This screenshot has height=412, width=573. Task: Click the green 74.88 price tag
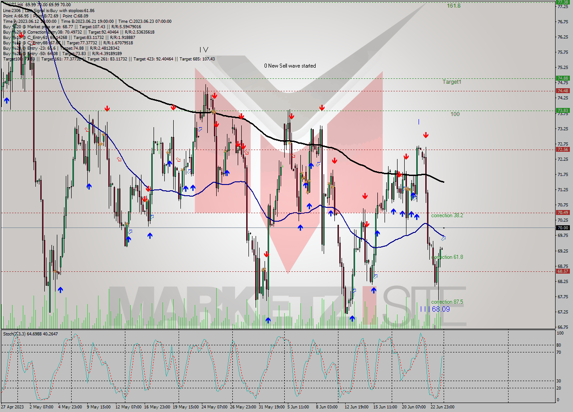point(563,78)
